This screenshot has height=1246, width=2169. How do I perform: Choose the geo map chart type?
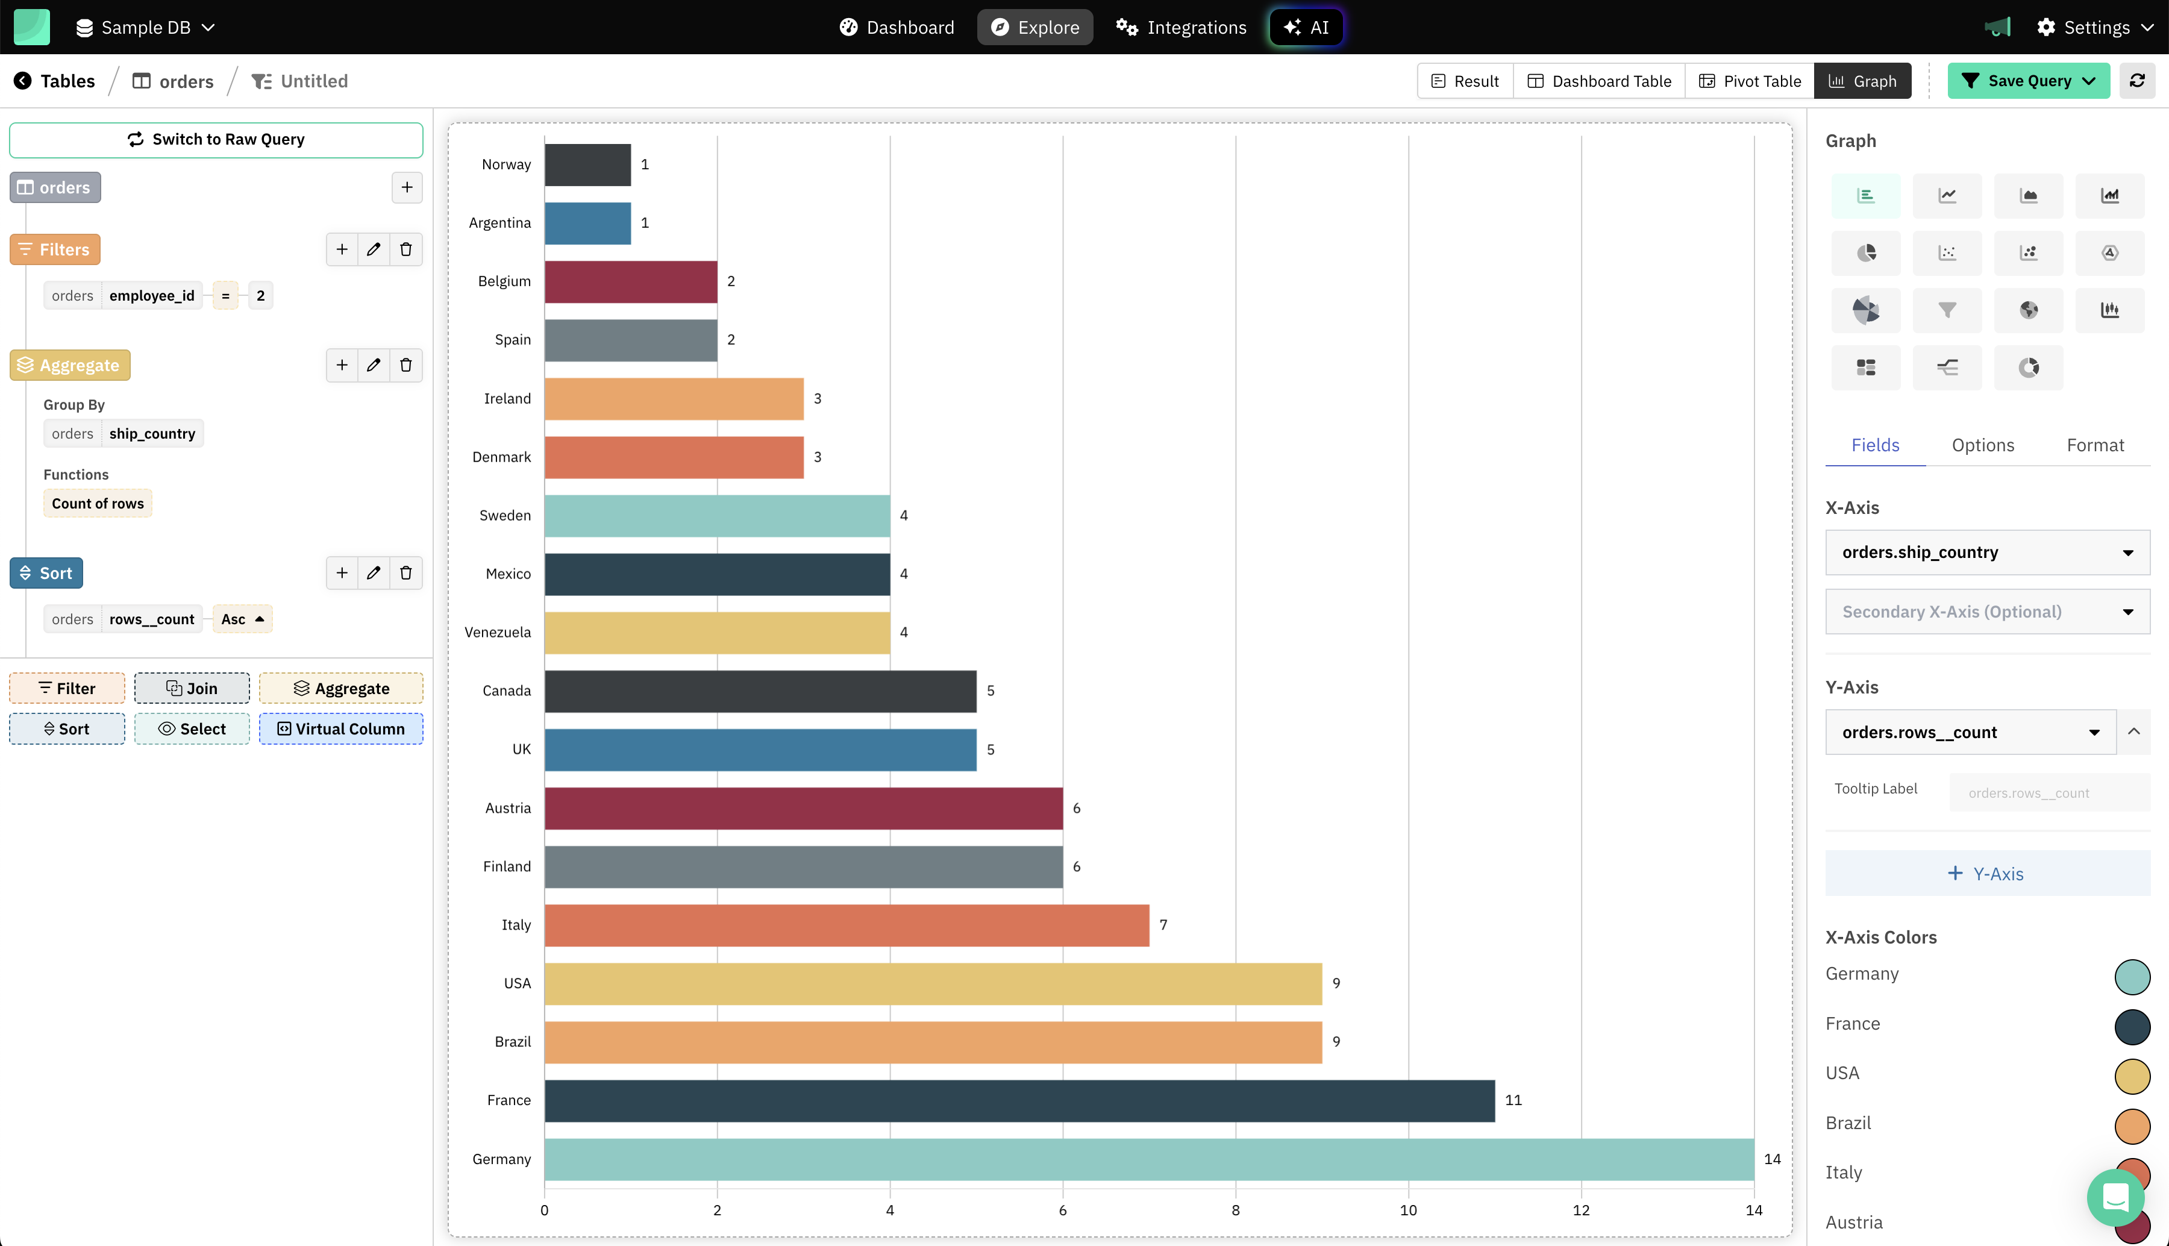point(2028,310)
